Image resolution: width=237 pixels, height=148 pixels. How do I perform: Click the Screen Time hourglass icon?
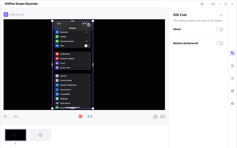pos(57,68)
